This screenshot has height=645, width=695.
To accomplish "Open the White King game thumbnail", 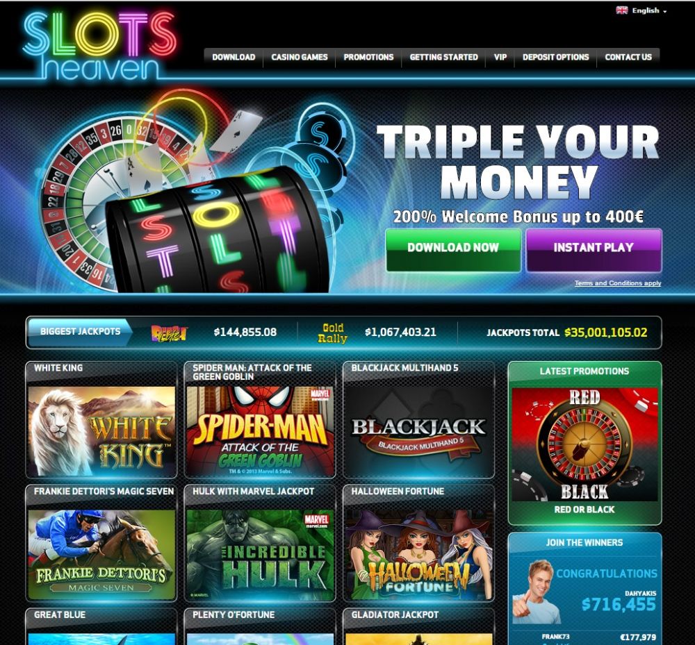I will pos(101,430).
